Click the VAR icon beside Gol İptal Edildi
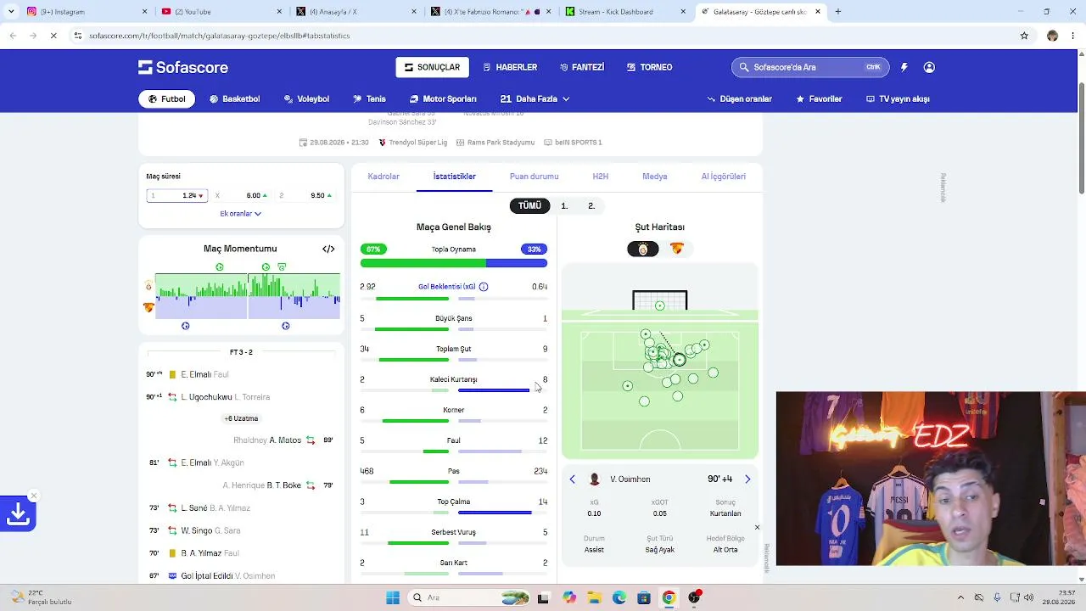Viewport: 1086px width, 611px height. tap(172, 576)
